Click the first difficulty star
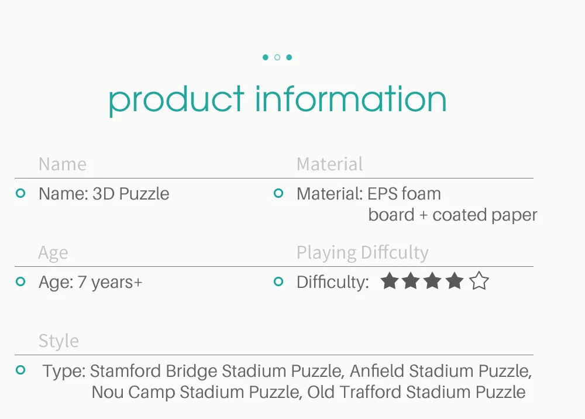585x419 pixels. [x=390, y=280]
